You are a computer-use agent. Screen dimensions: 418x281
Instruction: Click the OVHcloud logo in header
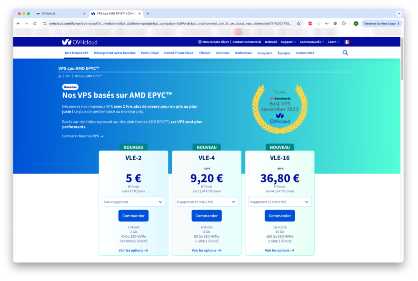point(80,42)
